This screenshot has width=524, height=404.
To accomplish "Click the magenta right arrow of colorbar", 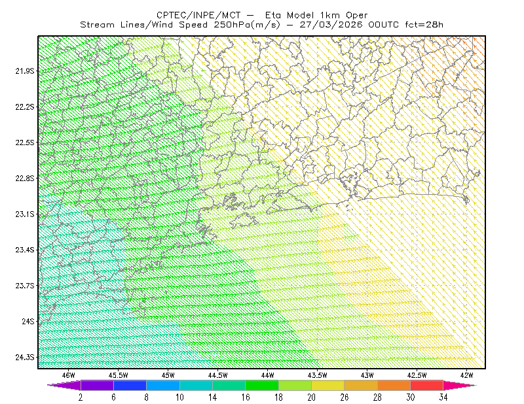I will click(460, 385).
